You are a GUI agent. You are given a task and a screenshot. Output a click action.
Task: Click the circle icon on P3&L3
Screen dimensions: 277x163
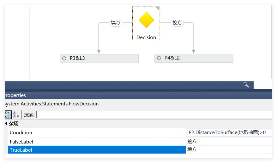click(x=64, y=58)
